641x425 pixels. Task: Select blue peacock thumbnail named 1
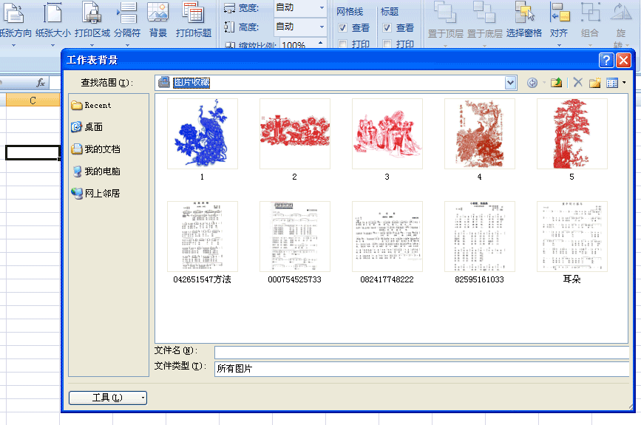pyautogui.click(x=203, y=134)
